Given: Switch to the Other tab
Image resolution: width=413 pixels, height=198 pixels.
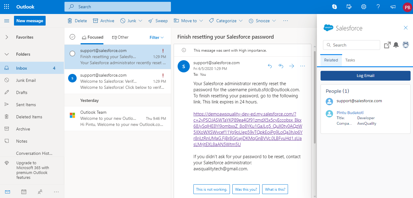Looking at the screenshot, I should (x=120, y=37).
